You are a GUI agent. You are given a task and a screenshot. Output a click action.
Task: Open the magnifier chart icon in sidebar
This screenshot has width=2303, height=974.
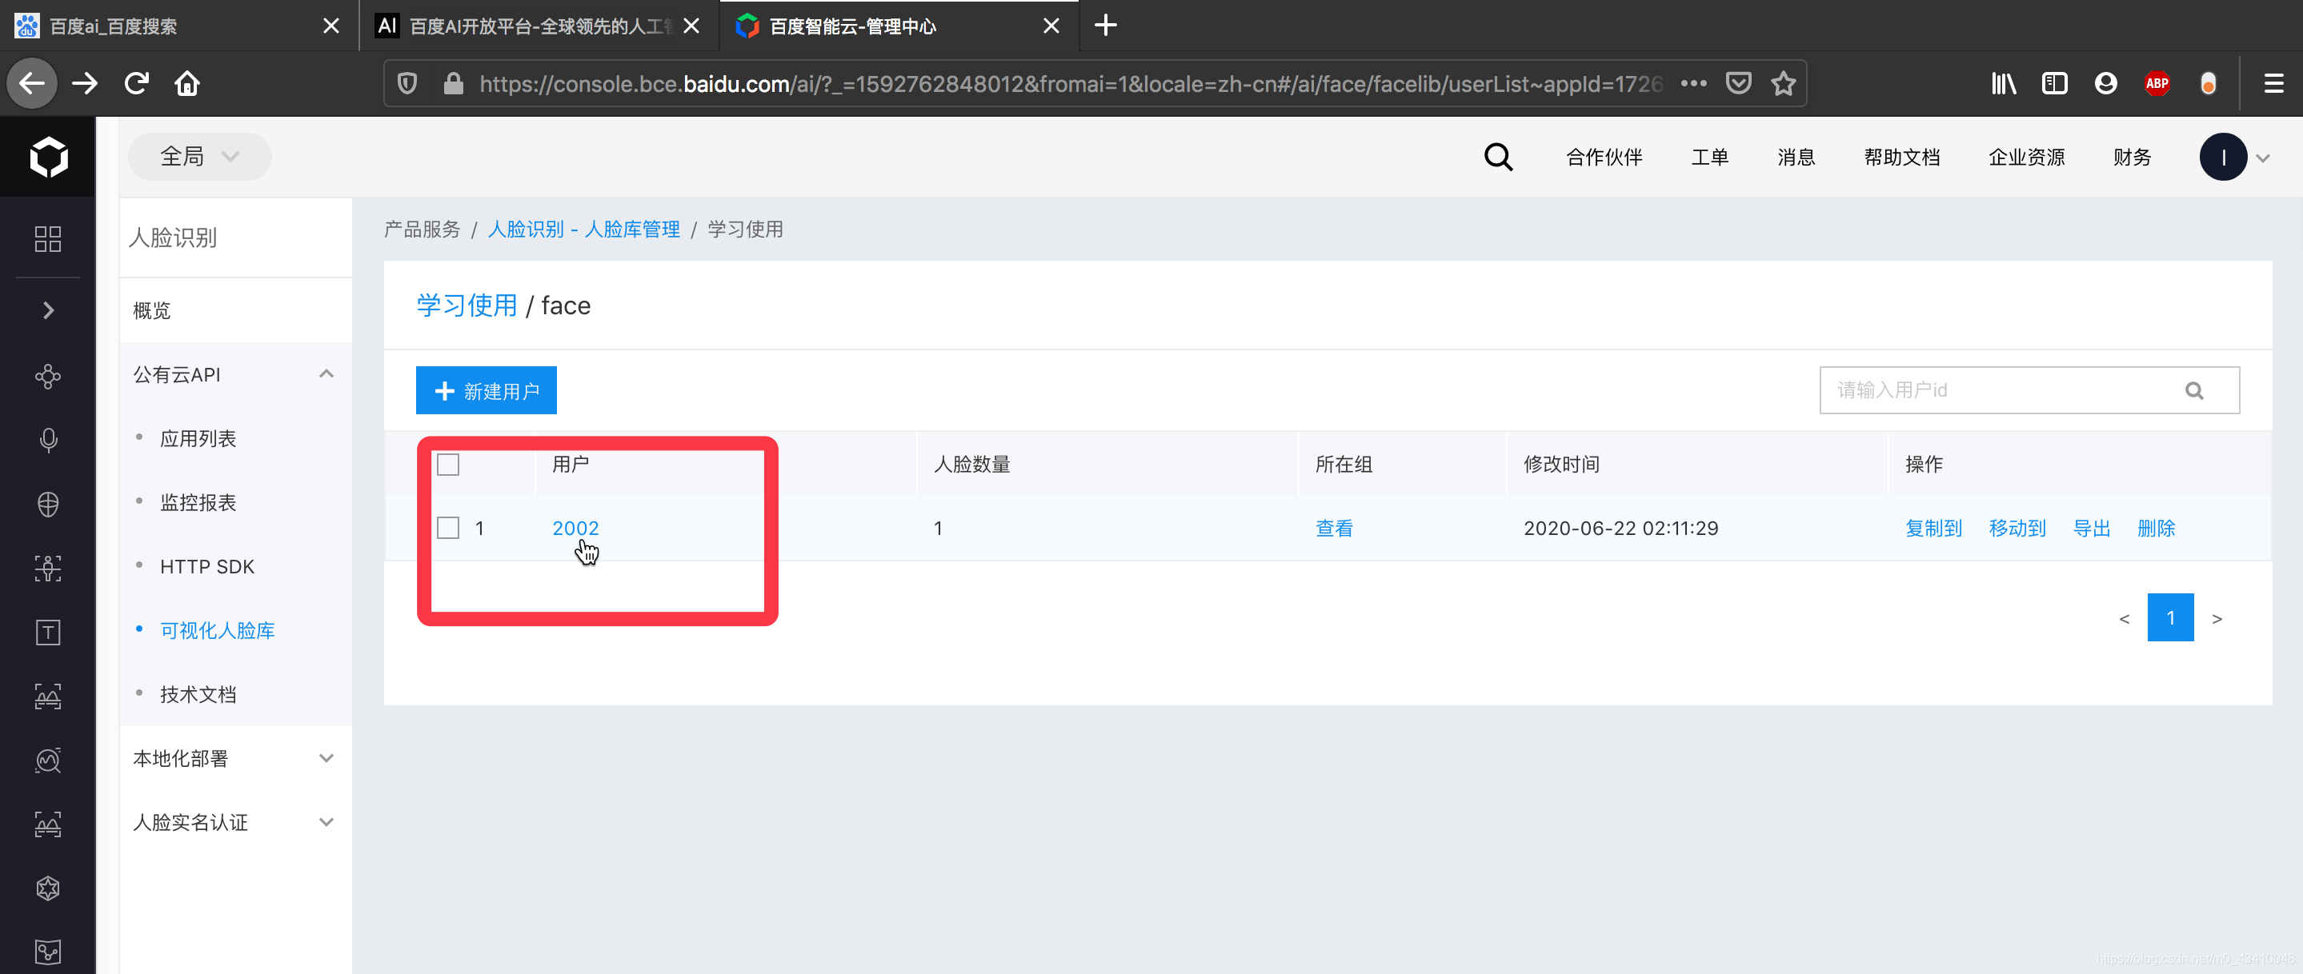48,760
